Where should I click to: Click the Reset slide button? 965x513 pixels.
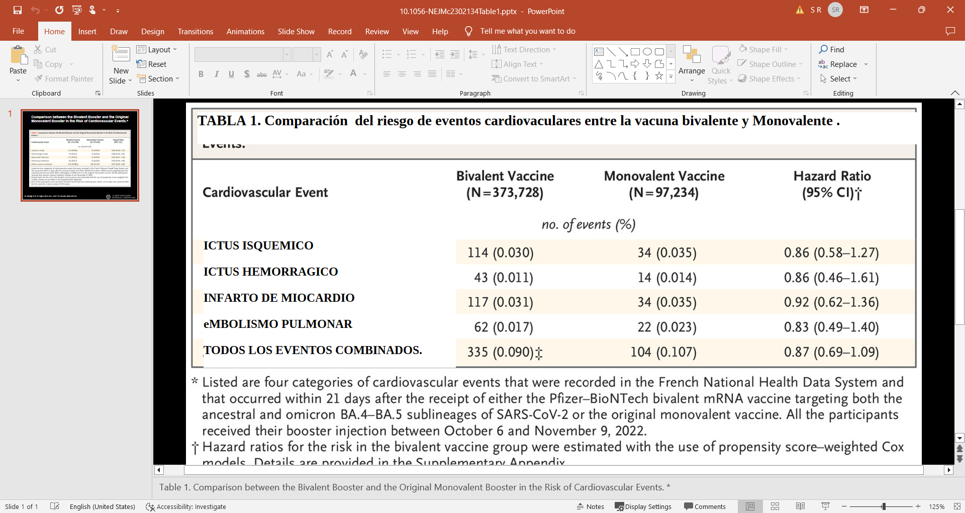click(x=152, y=64)
